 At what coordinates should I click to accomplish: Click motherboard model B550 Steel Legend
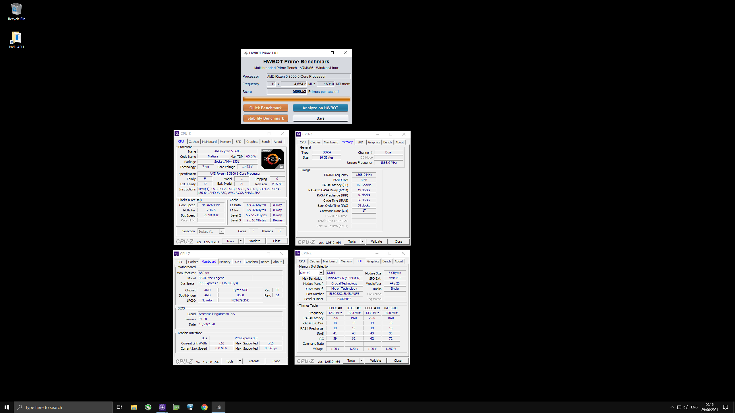(225, 278)
